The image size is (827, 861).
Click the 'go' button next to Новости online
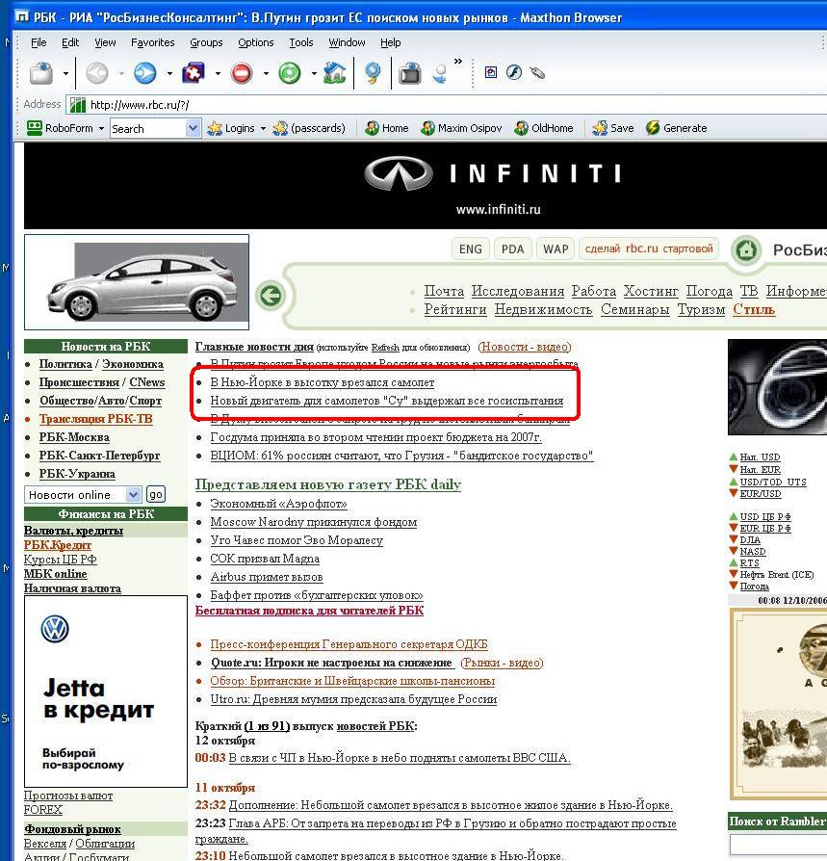coord(156,495)
